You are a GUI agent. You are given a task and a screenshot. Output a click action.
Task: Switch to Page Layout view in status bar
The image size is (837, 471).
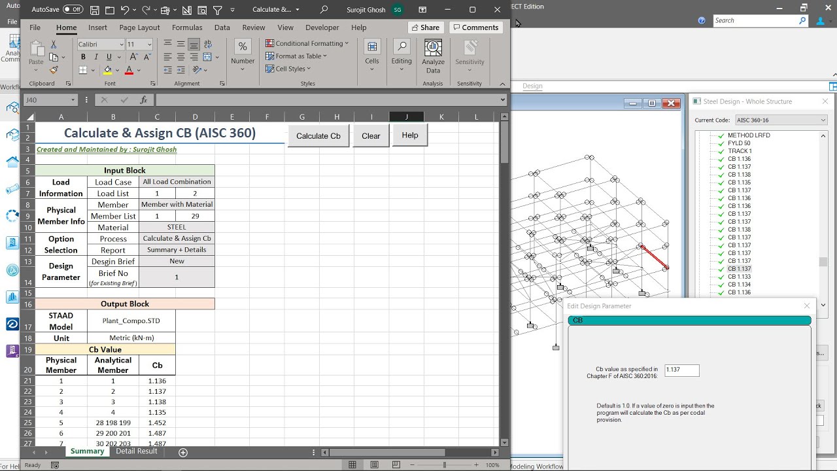[373, 465]
